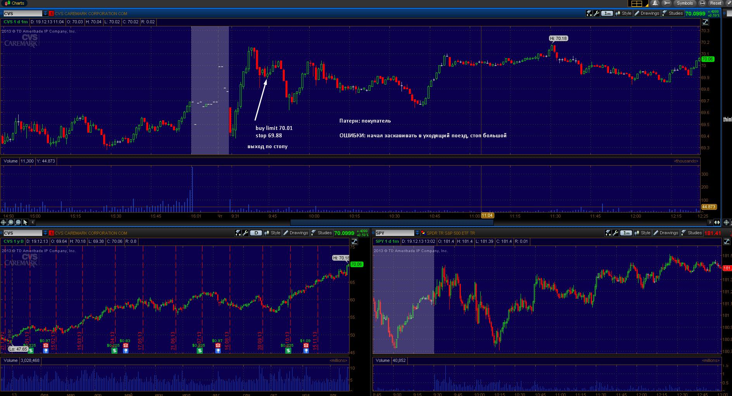Toggle price axis scale icon in SPY chart

point(726,242)
